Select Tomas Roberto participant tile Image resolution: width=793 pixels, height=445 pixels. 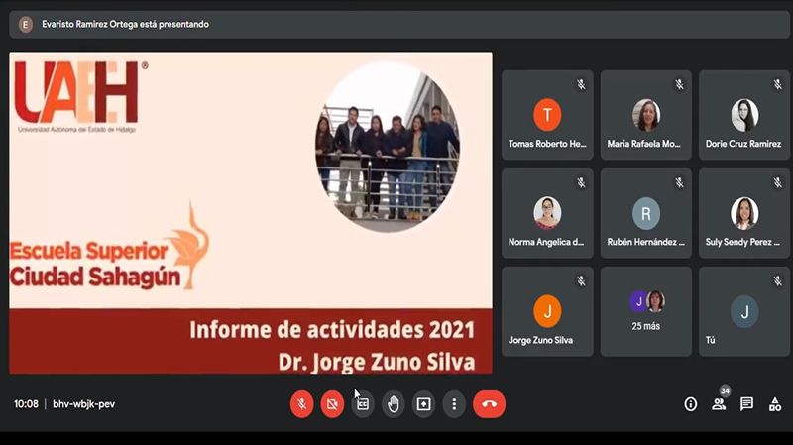[547, 115]
